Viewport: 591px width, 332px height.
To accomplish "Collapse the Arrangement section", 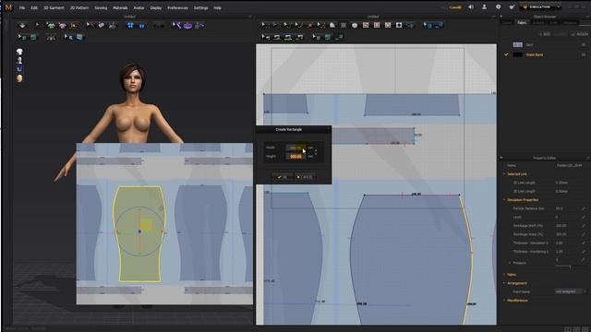I will pyautogui.click(x=504, y=283).
